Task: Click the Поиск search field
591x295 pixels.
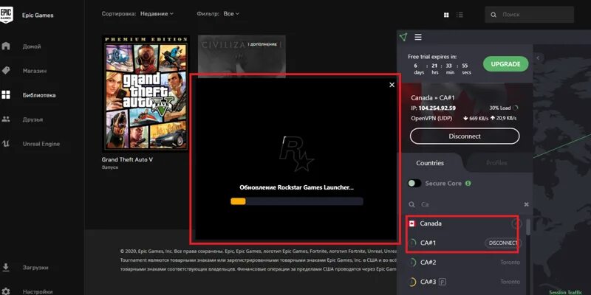Action: pyautogui.click(x=529, y=15)
